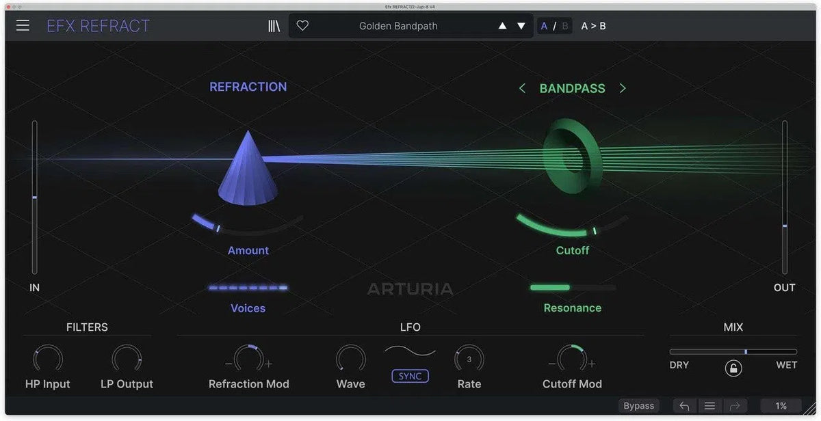Click the Voices segmented control
This screenshot has height=421, width=821.
coord(248,288)
